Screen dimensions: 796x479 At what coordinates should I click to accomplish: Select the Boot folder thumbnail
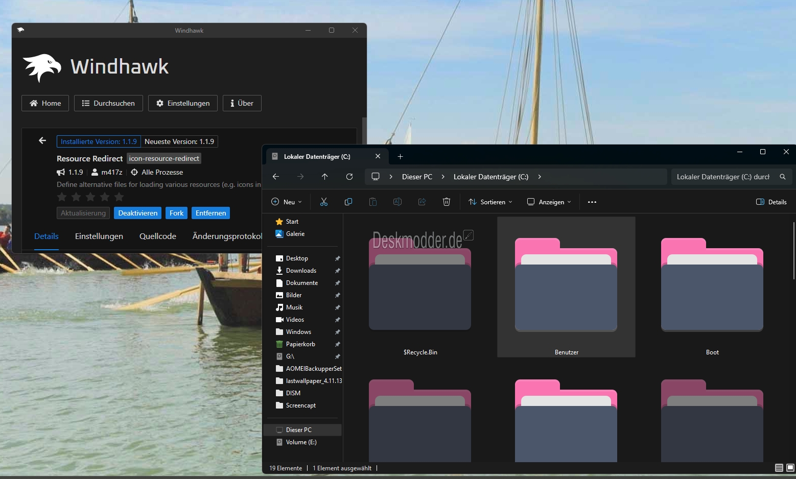(712, 285)
